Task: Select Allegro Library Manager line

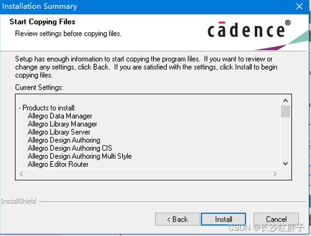Action: [62, 124]
